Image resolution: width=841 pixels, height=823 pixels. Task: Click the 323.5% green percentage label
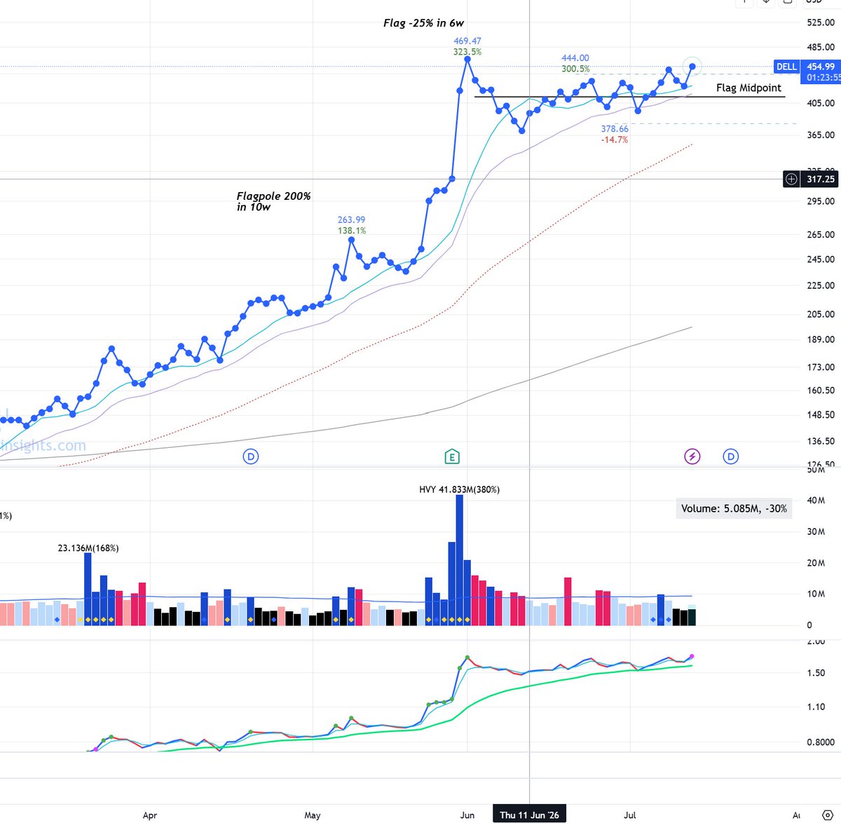click(x=467, y=52)
